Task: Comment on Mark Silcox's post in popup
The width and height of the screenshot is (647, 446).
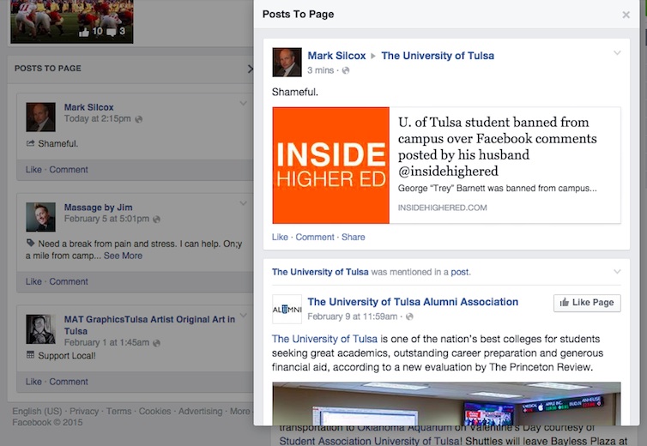Action: tap(315, 238)
